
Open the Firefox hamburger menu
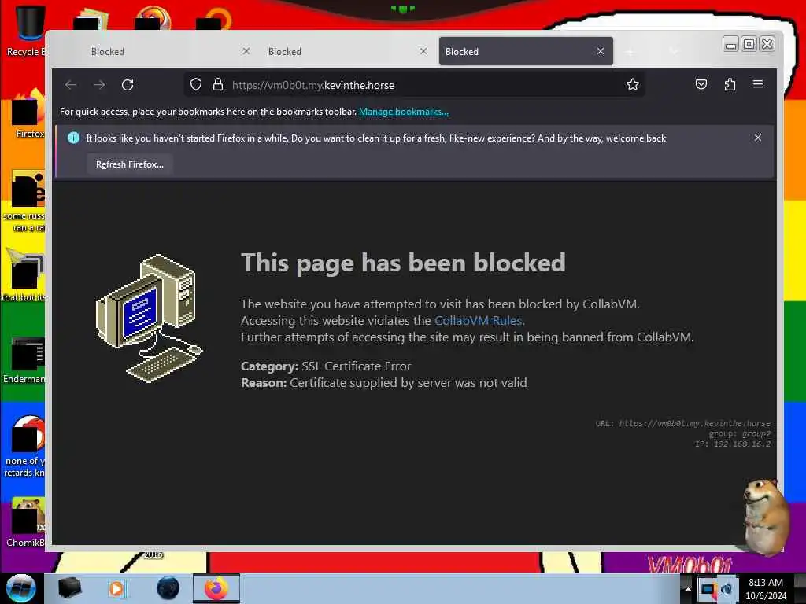click(x=758, y=83)
